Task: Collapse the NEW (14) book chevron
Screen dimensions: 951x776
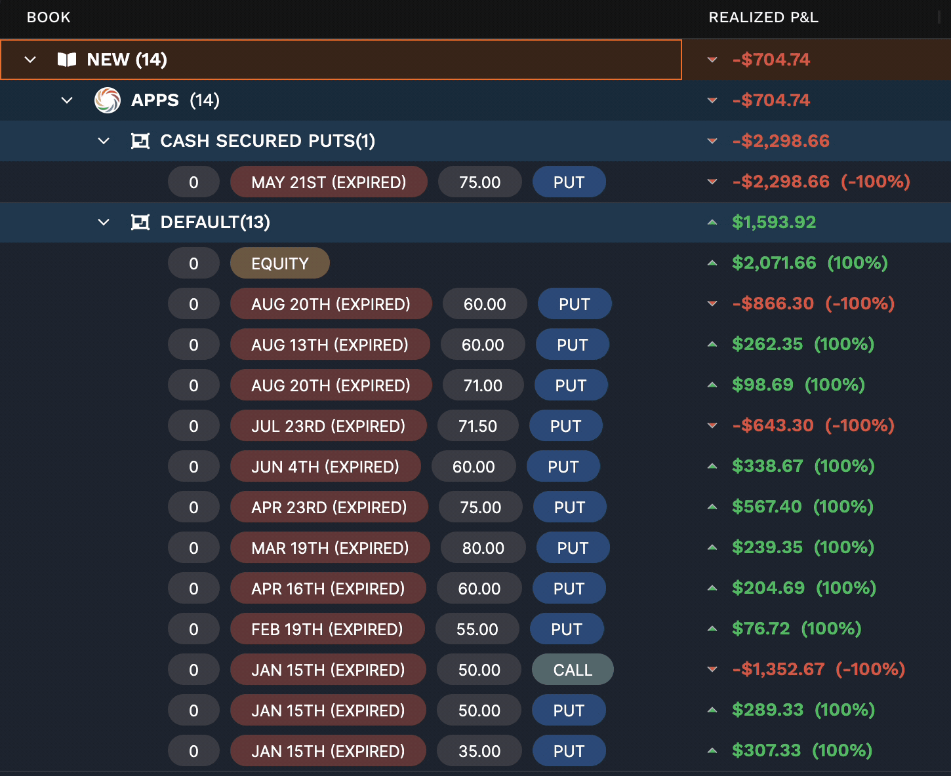Action: click(30, 60)
